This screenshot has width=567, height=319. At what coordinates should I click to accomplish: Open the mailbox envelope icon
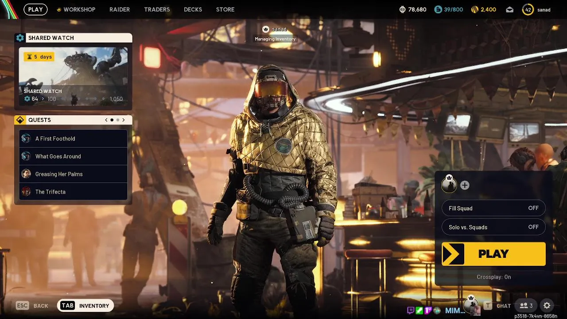coord(510,9)
